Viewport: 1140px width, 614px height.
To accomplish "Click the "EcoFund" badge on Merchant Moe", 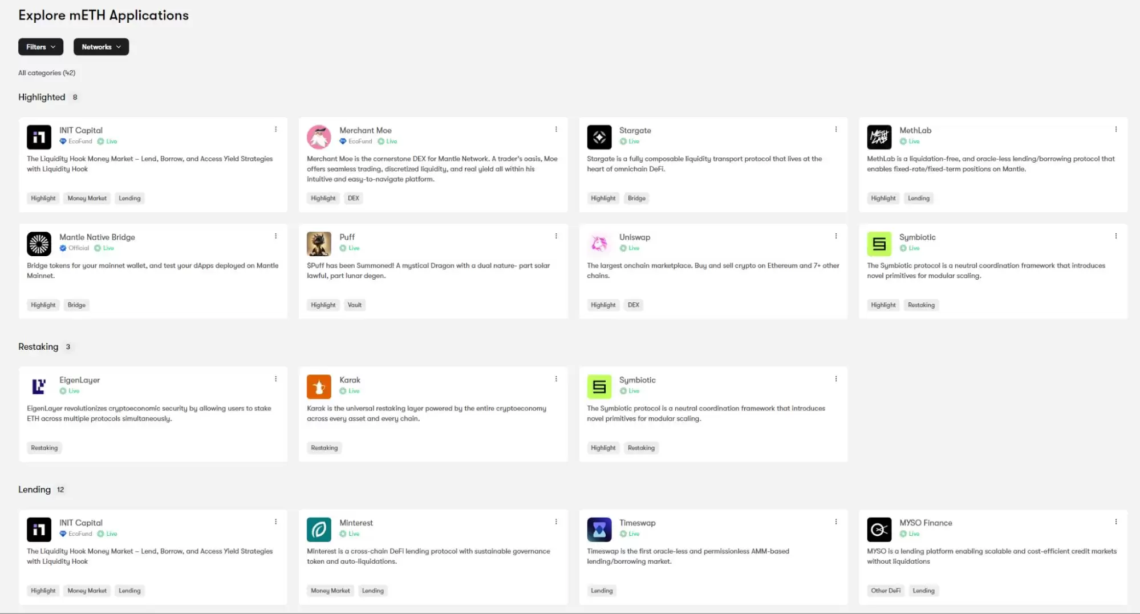I will [356, 142].
